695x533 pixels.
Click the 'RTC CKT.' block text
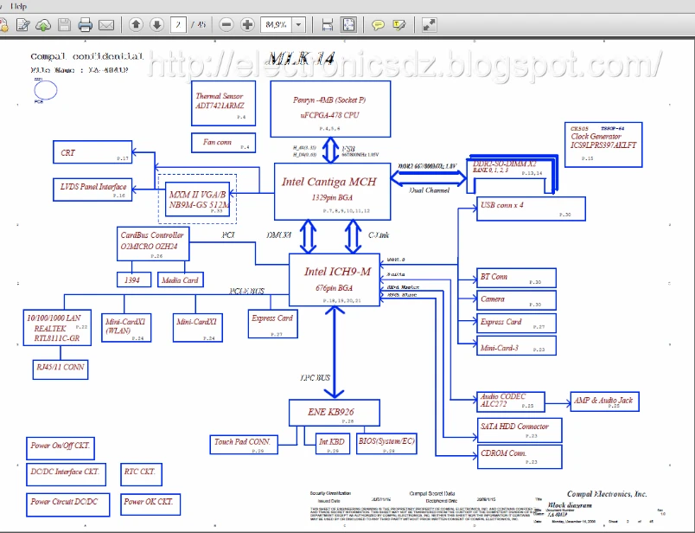pos(140,472)
